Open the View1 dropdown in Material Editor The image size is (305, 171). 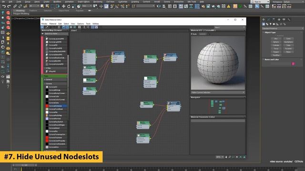pos(230,28)
